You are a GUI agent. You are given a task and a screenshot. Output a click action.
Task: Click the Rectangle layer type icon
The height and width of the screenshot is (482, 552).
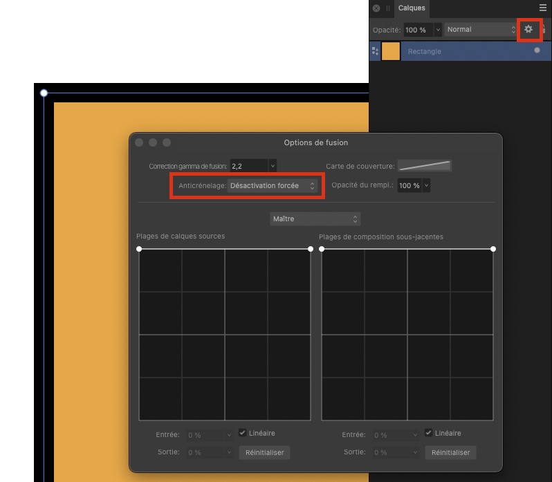click(x=376, y=51)
